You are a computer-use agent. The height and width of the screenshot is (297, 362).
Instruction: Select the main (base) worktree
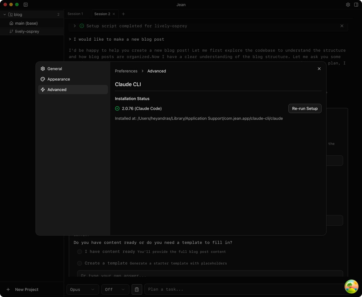(x=32, y=23)
